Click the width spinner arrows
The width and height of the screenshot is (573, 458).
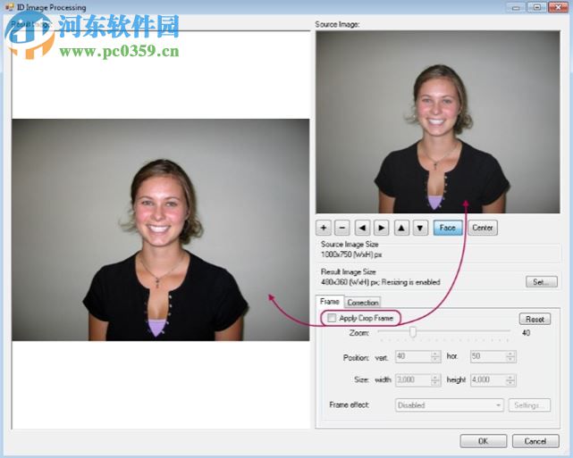pos(435,380)
